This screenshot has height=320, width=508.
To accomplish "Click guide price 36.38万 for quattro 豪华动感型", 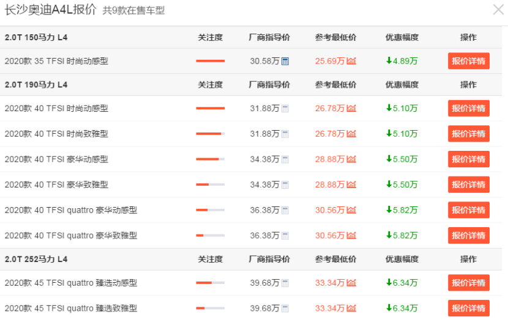I will tap(264, 211).
